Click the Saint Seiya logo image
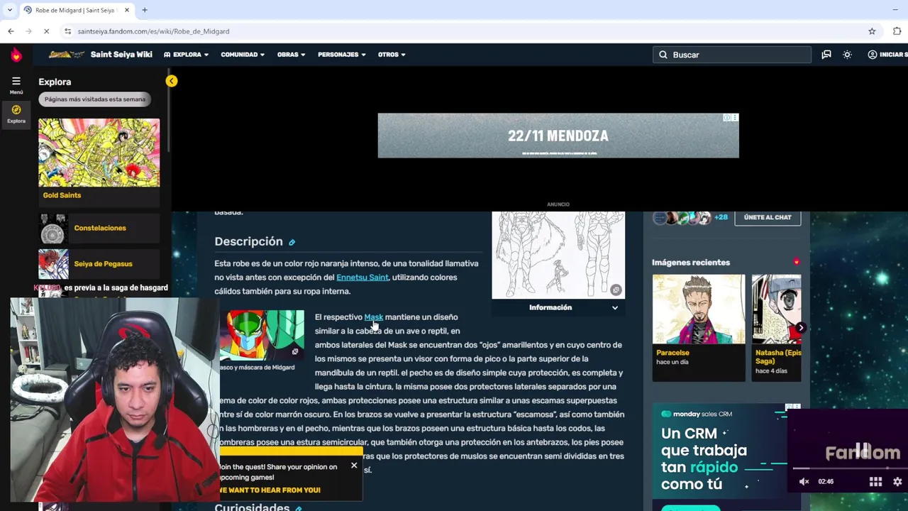The height and width of the screenshot is (511, 908). [67, 55]
